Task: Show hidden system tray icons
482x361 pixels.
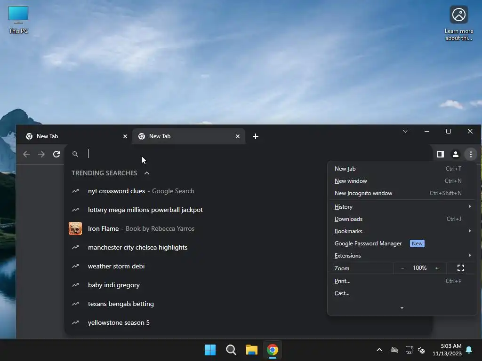Action: pyautogui.click(x=379, y=350)
